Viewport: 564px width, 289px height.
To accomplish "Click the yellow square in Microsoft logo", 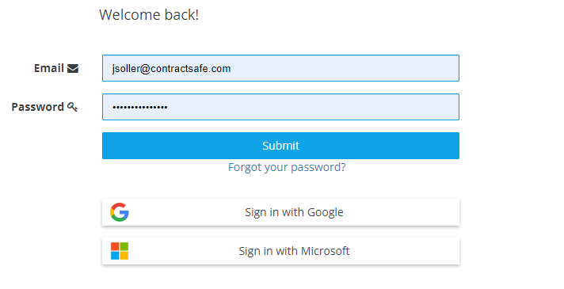I will click(x=124, y=256).
